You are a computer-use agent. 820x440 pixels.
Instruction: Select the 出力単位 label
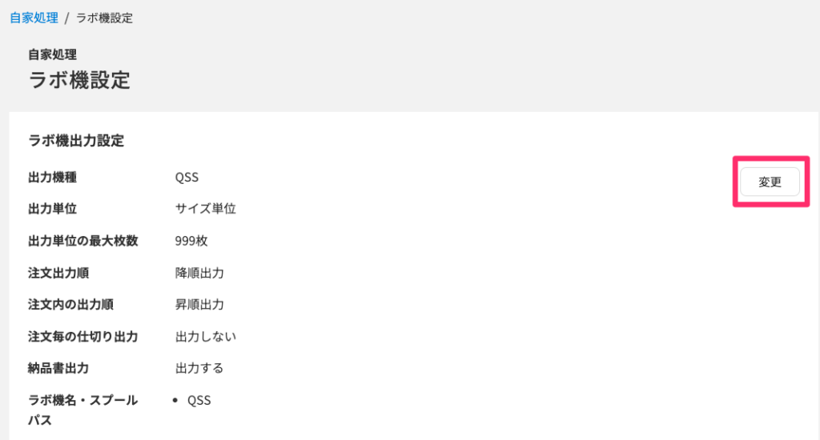coord(52,209)
